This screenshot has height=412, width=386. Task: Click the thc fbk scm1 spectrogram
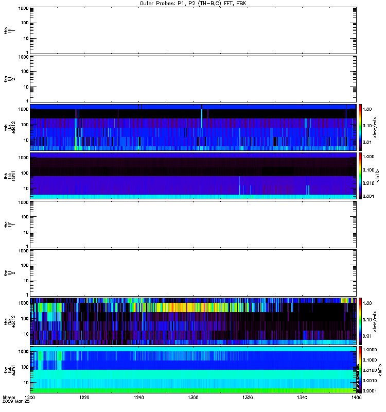[x=193, y=370]
